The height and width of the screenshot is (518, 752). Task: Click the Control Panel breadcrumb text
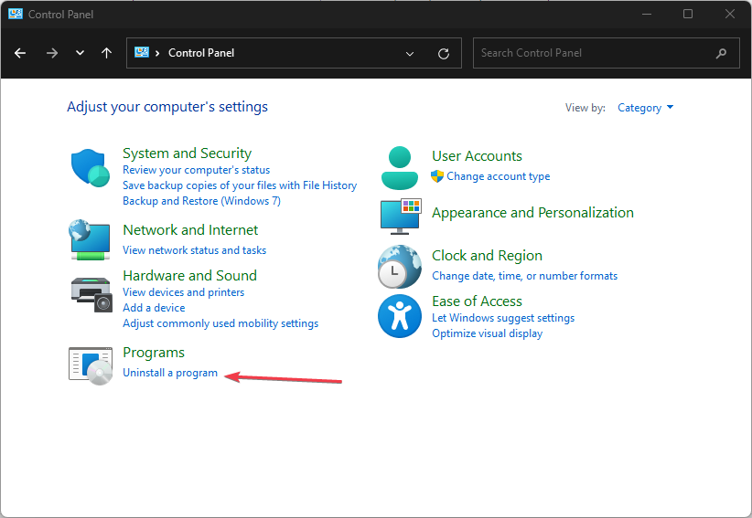[x=201, y=53]
